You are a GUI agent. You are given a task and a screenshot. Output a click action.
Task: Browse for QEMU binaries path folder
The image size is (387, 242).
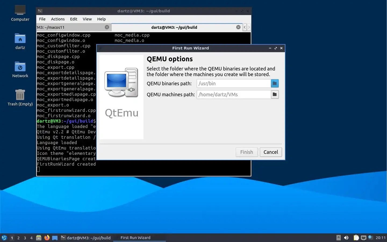275,83
